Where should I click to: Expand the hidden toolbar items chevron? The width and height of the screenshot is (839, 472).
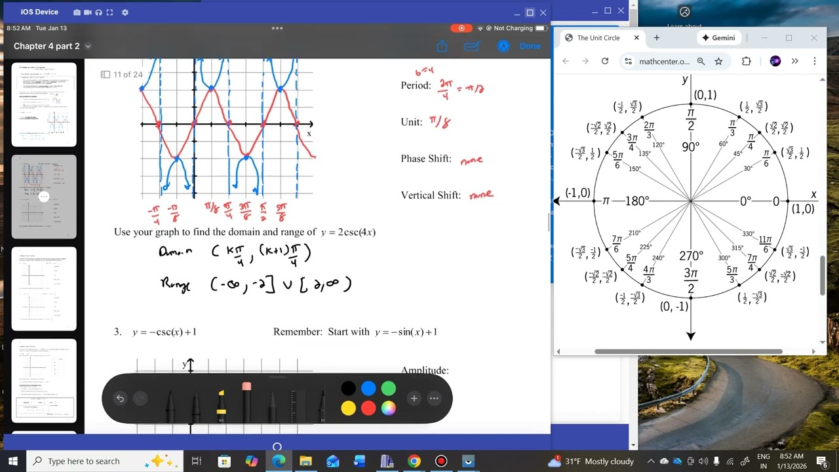tap(795, 61)
